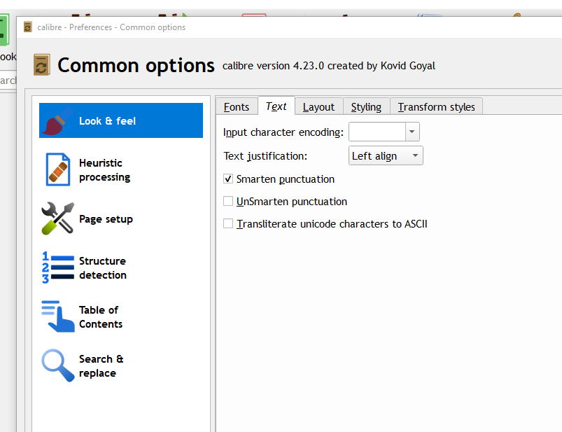Click the Look & feel label
The height and width of the screenshot is (432, 562).
click(108, 121)
